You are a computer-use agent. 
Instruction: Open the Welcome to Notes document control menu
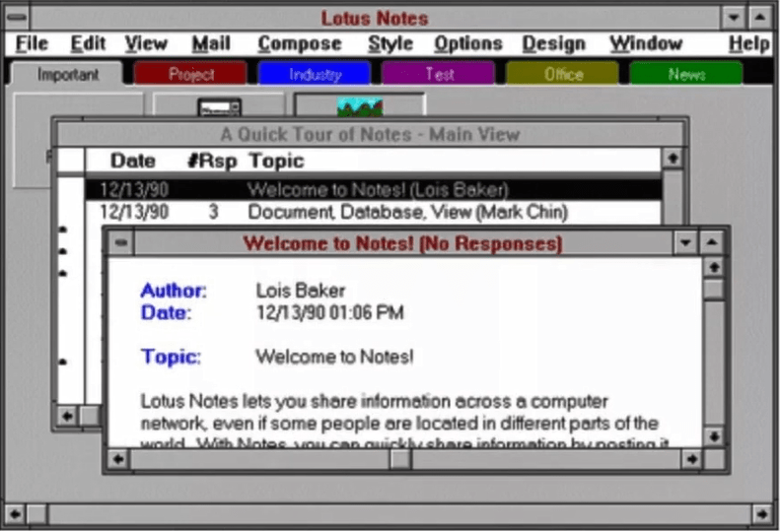(x=120, y=243)
